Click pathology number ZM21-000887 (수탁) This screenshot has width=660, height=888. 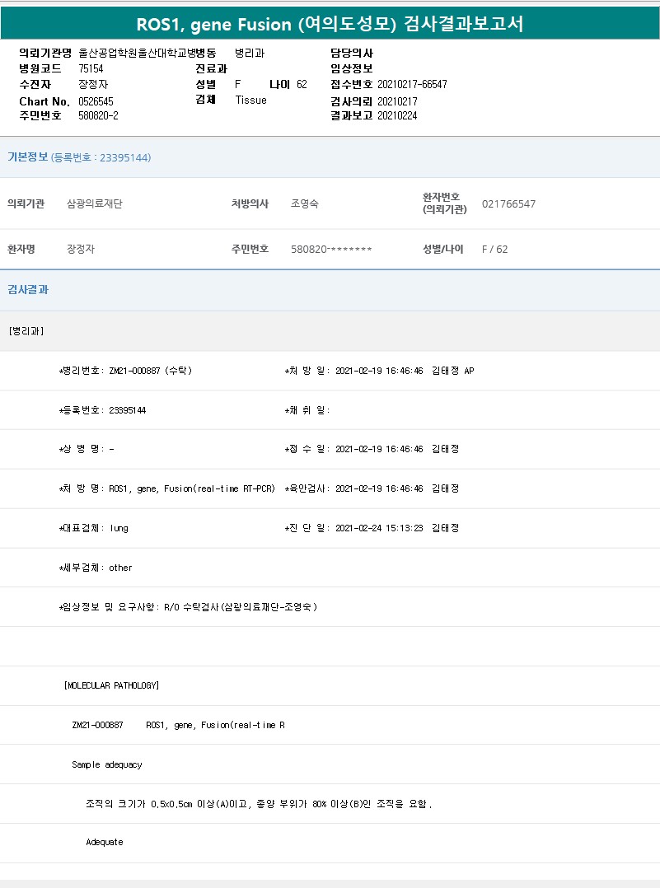150,371
